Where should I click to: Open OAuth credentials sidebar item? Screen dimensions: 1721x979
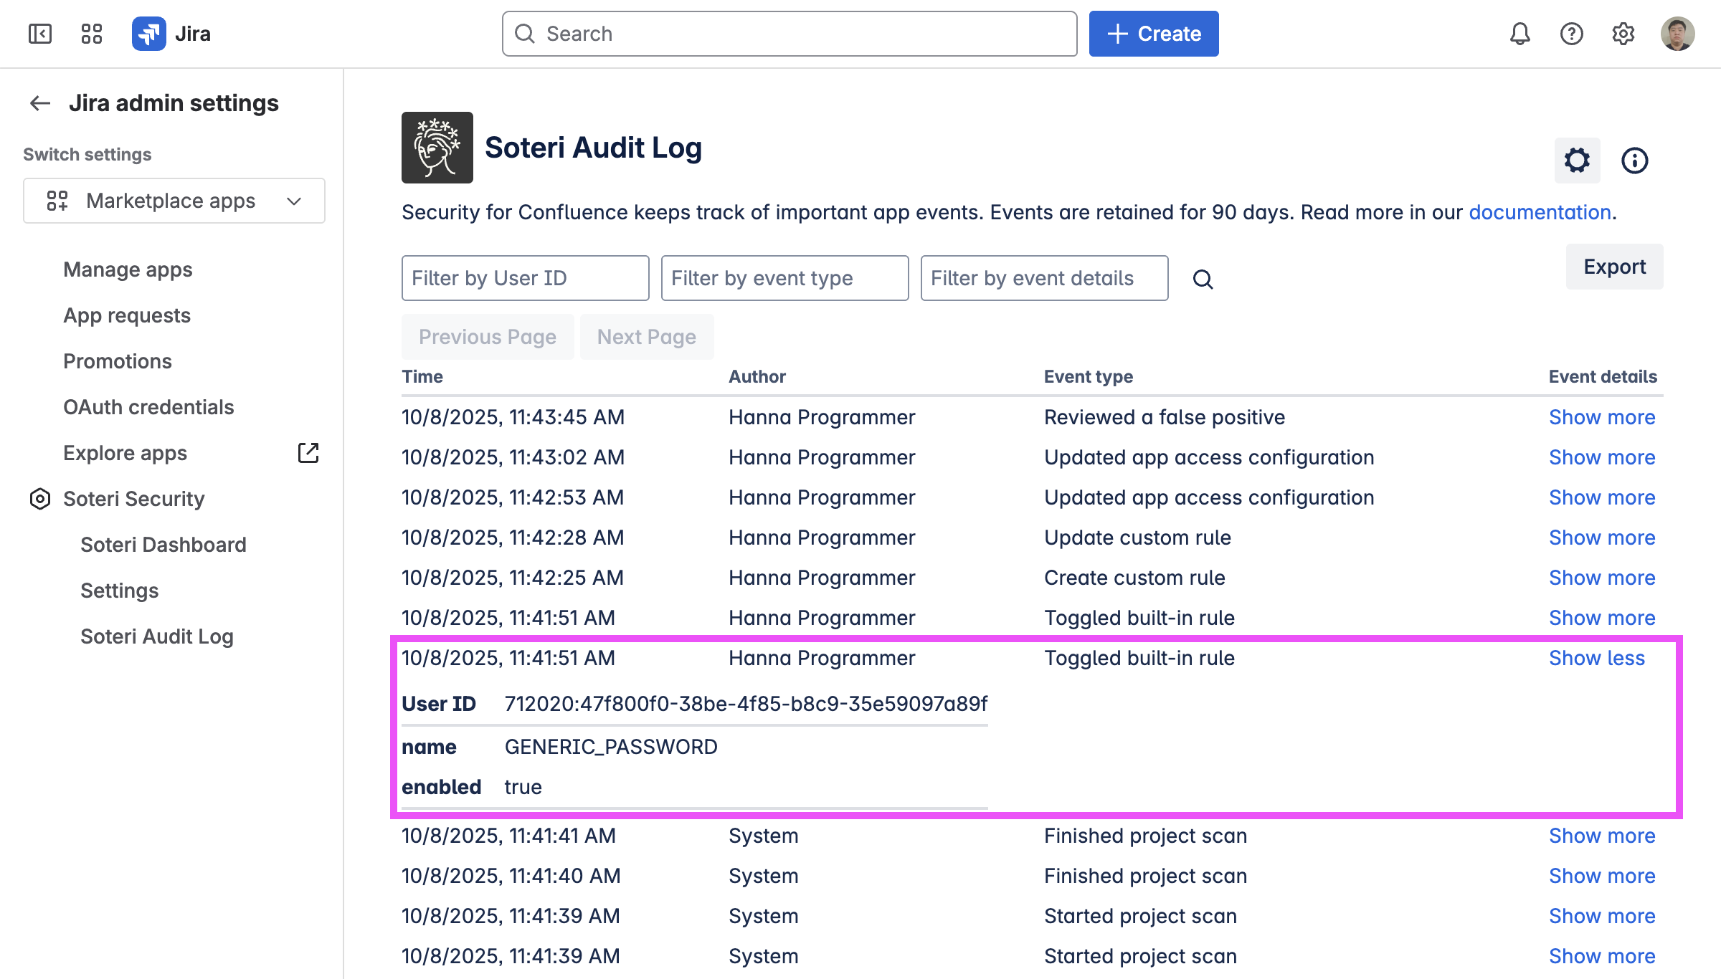[148, 407]
